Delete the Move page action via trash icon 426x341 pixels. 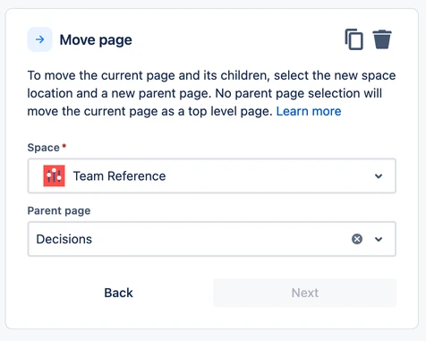(382, 39)
